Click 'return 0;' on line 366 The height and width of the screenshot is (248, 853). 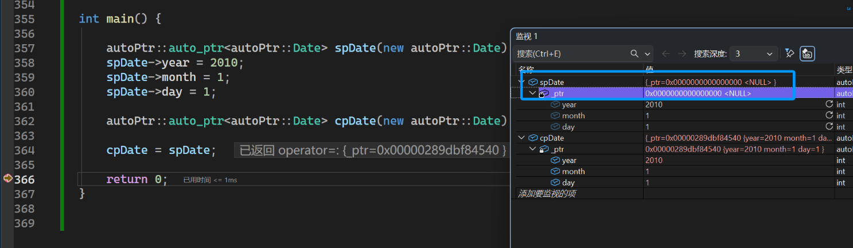pyautogui.click(x=137, y=179)
